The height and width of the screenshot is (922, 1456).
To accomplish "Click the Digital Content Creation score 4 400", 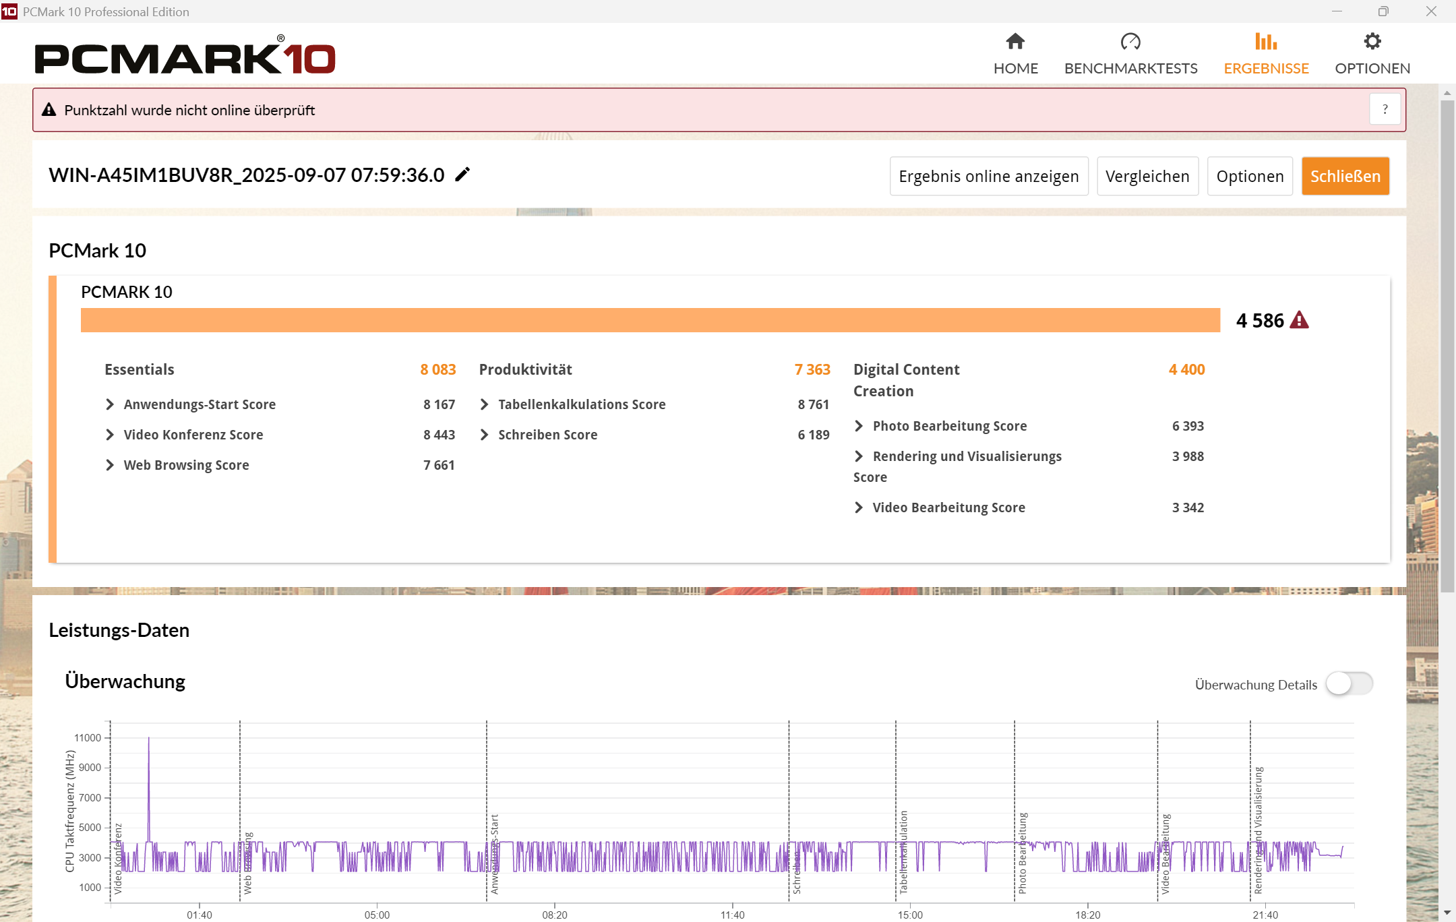I will (1187, 369).
